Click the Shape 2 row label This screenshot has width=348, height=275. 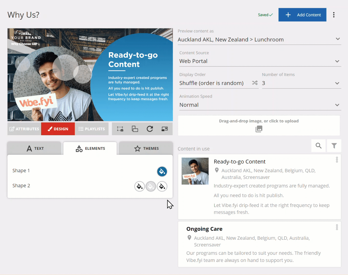click(x=21, y=186)
